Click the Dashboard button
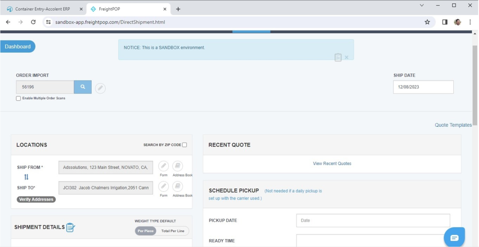The width and height of the screenshot is (479, 247). 18,46
